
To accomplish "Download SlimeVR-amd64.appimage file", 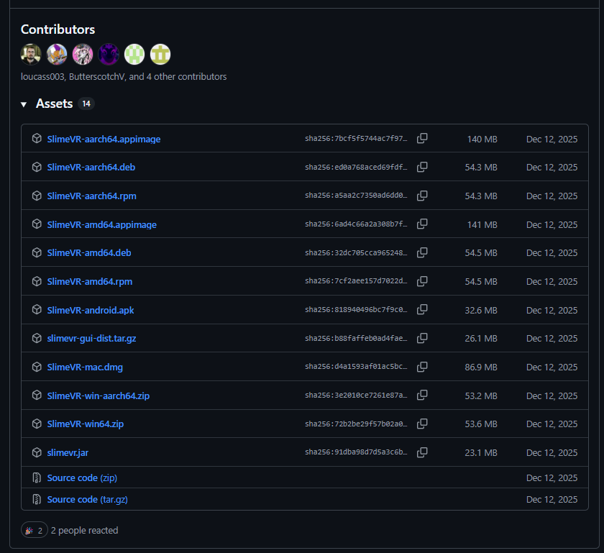I will coord(101,224).
